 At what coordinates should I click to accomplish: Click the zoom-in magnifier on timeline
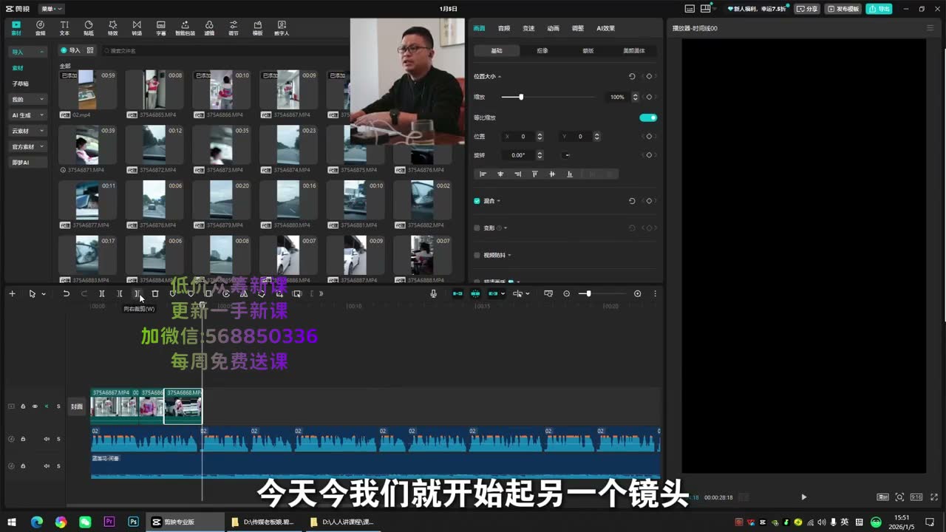[x=637, y=293]
